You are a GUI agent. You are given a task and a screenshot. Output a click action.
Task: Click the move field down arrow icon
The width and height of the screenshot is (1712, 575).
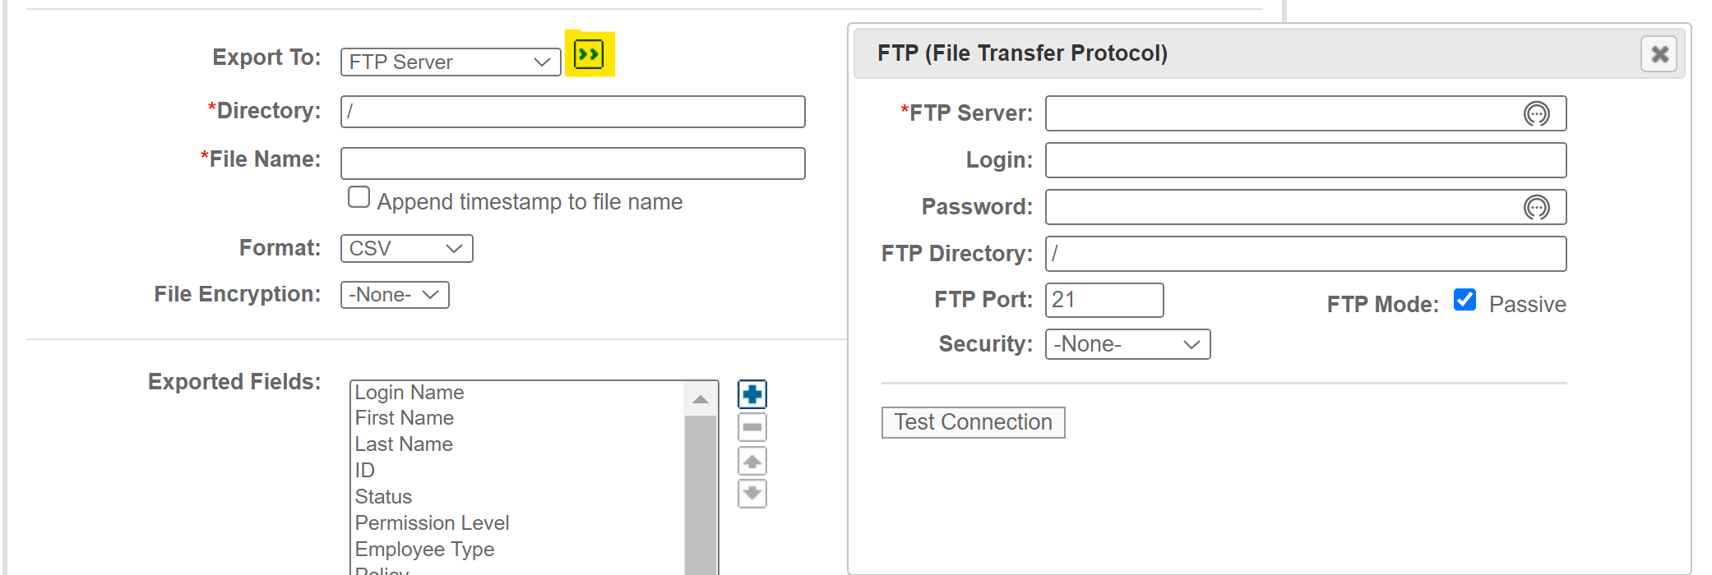[x=752, y=494]
